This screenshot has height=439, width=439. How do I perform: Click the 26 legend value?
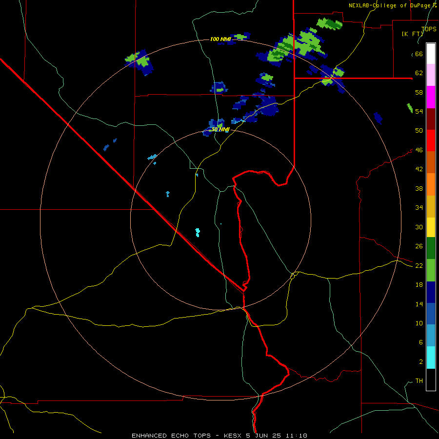[x=419, y=246]
